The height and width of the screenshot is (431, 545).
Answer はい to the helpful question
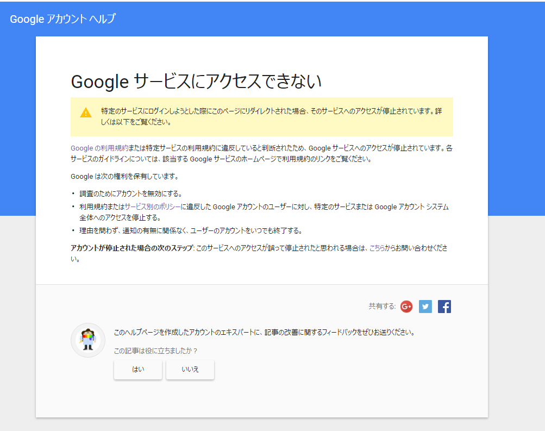(138, 369)
